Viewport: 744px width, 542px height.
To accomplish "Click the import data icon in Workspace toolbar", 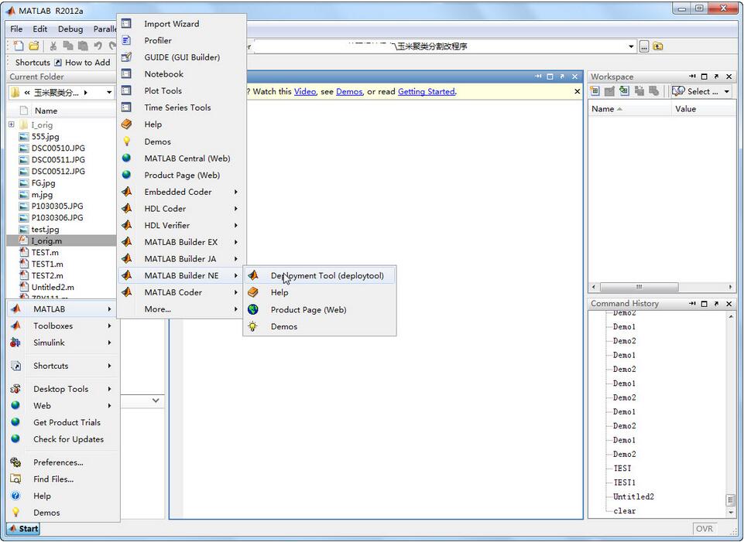I will (625, 91).
